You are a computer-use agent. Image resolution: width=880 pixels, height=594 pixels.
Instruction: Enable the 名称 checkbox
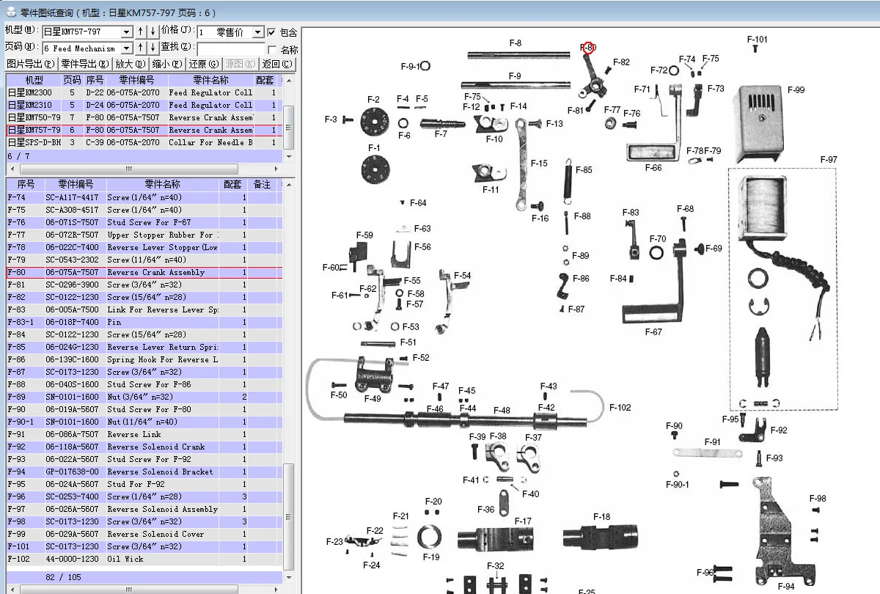pyautogui.click(x=272, y=49)
